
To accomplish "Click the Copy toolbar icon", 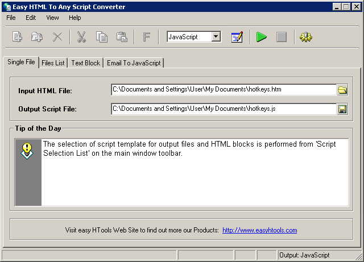I will [102, 37].
